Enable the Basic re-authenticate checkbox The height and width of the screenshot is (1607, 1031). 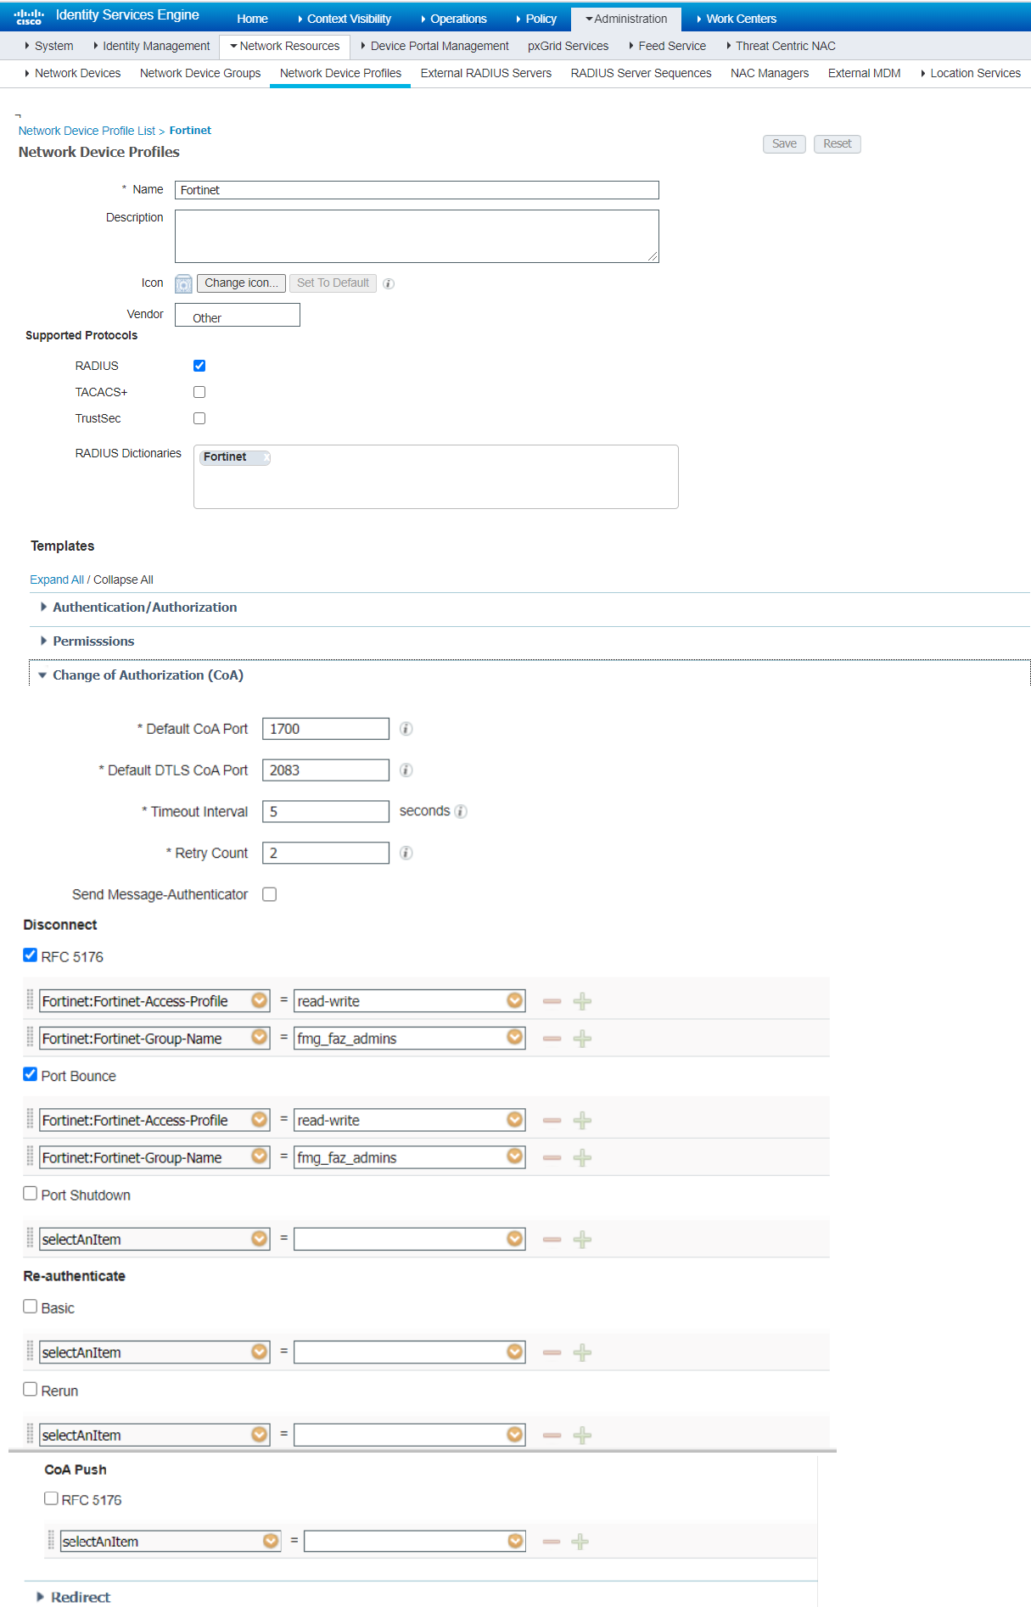click(31, 1307)
